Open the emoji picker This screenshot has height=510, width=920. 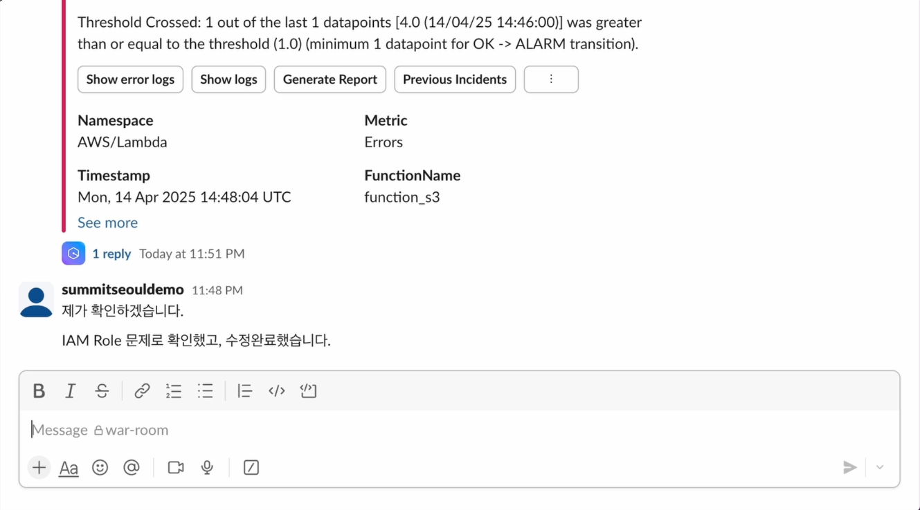100,468
